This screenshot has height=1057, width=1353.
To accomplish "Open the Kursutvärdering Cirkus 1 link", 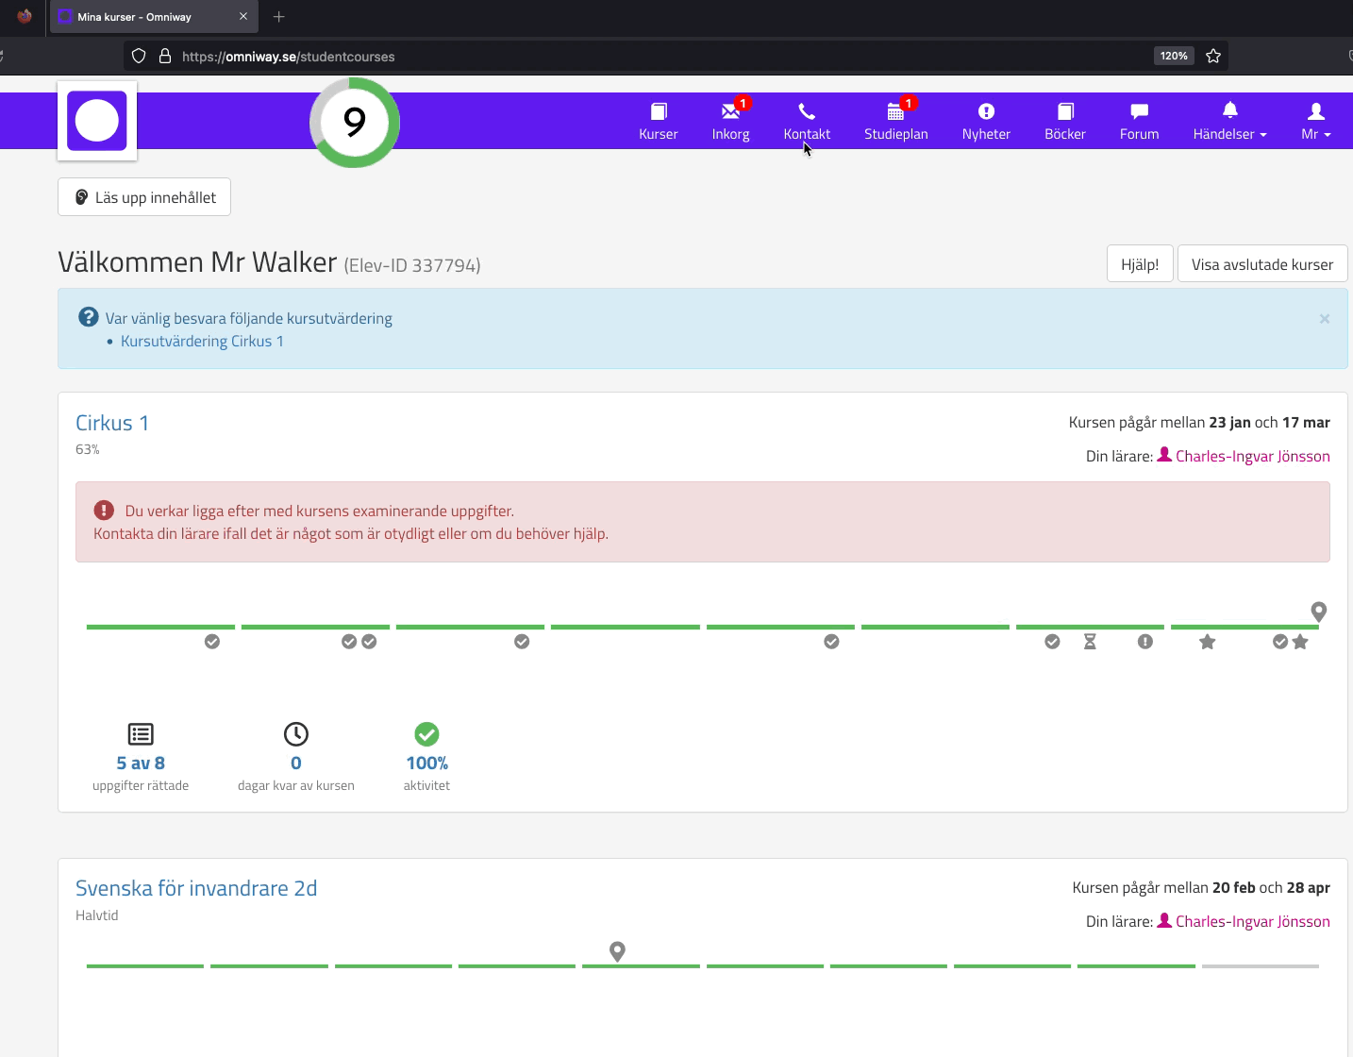I will click(x=202, y=342).
